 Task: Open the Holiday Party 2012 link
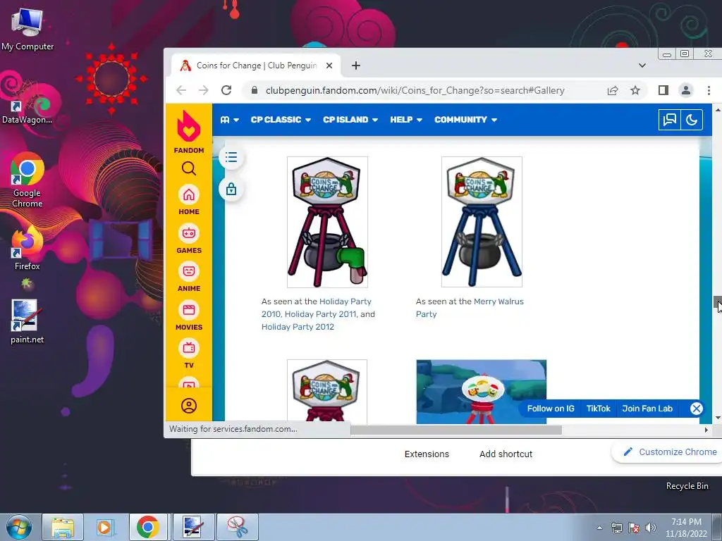[298, 327]
